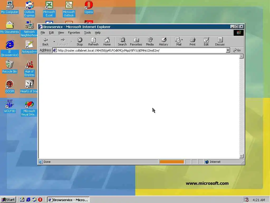This screenshot has width=270, height=203.
Task: Launch Opera from Quick Launch
Action: 40,200
